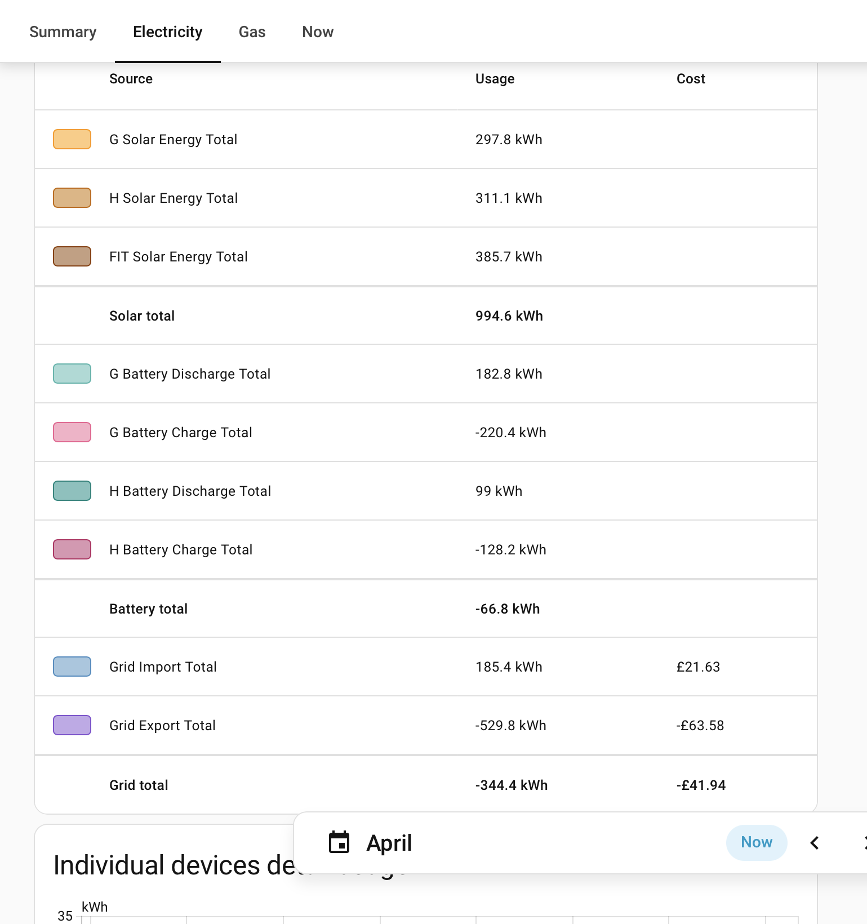The height and width of the screenshot is (924, 867).
Task: Click G Battery Discharge Total color swatch
Action: 72,374
